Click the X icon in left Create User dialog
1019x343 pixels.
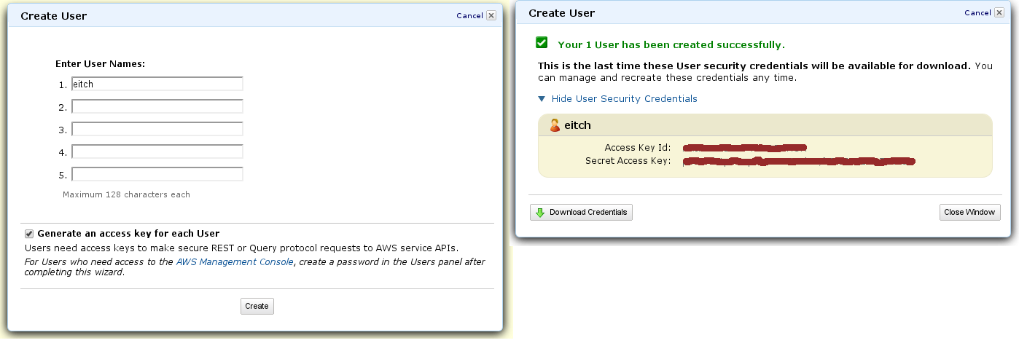pyautogui.click(x=491, y=15)
